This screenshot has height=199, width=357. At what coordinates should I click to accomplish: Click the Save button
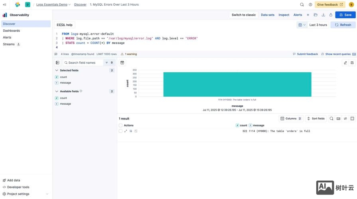coord(345,15)
